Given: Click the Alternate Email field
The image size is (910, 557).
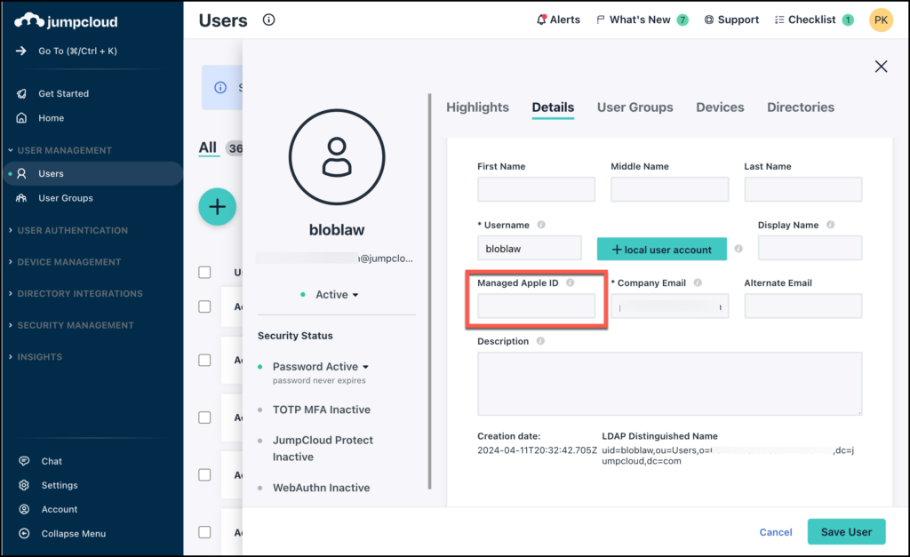Looking at the screenshot, I should (x=803, y=306).
